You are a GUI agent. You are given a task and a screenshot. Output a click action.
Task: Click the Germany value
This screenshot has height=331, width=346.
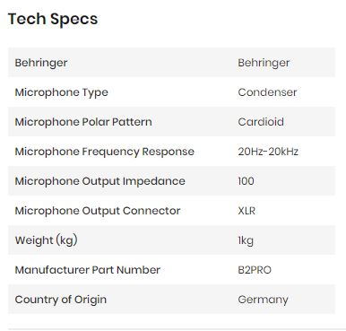(263, 300)
